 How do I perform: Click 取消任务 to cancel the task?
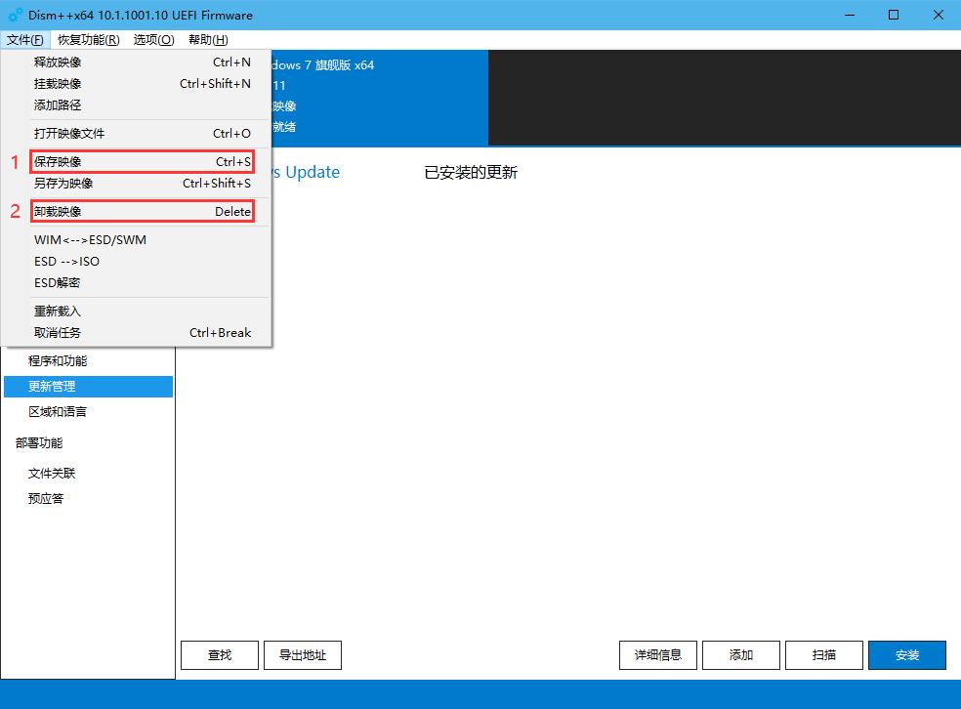coord(59,332)
